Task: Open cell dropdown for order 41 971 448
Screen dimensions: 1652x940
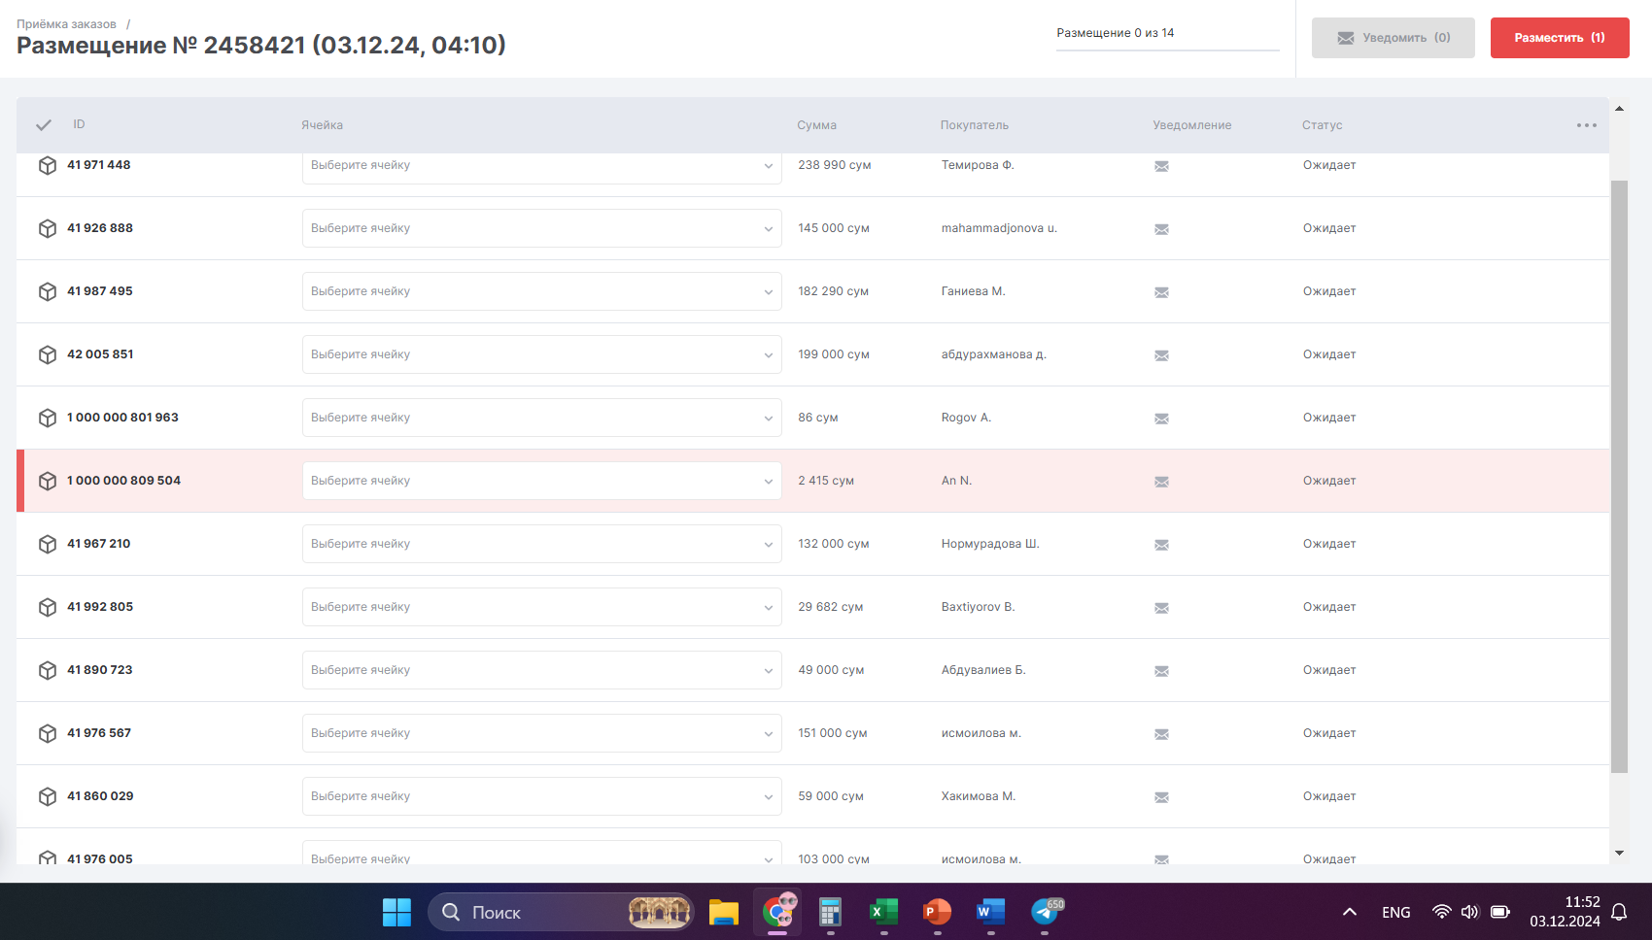Action: 542,167
